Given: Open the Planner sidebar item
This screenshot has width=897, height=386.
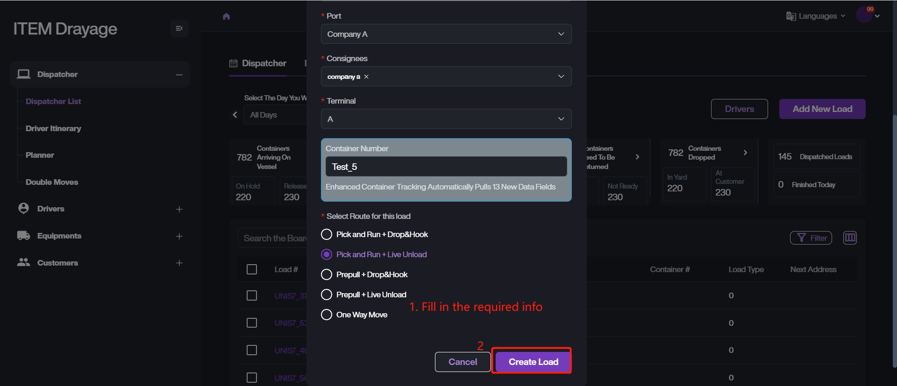Looking at the screenshot, I should pos(40,155).
